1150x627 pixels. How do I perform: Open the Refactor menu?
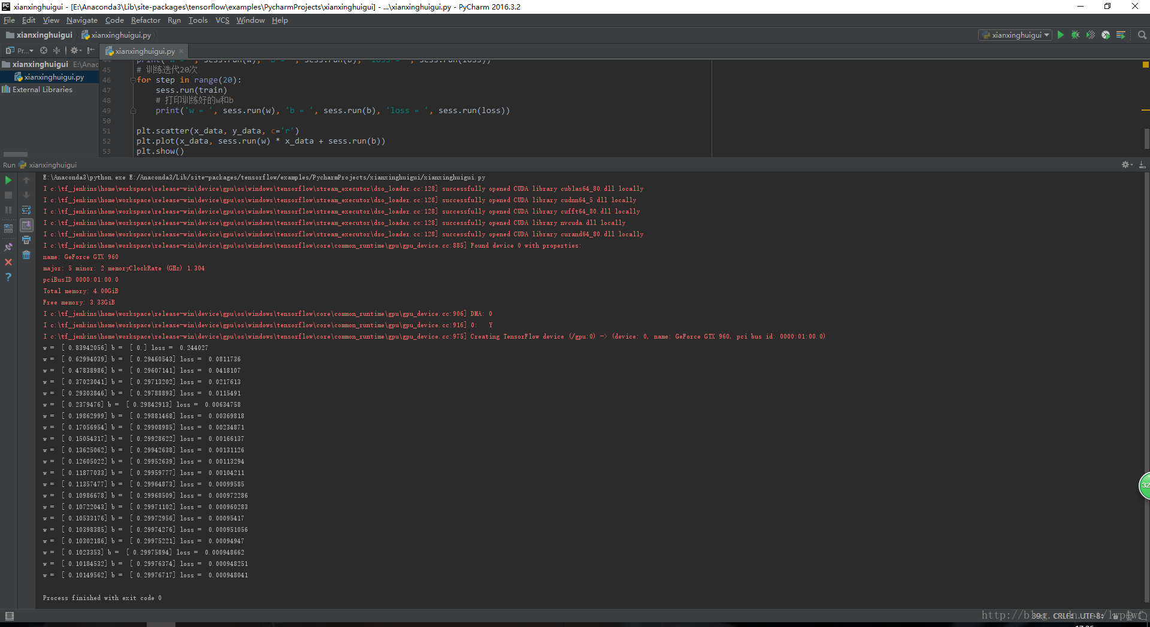tap(146, 20)
